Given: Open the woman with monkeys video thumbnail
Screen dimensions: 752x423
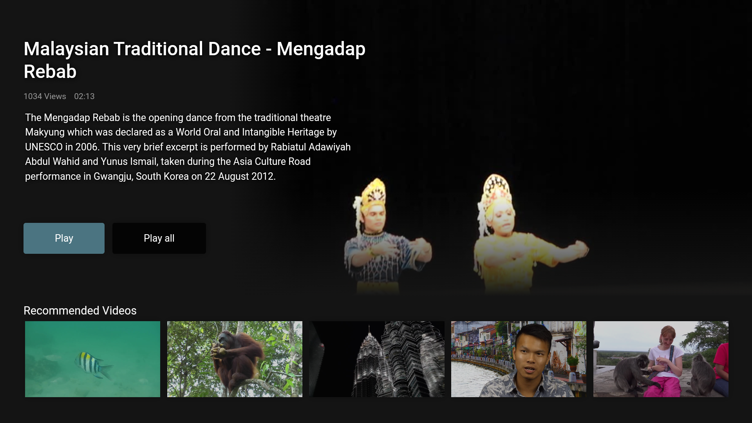Looking at the screenshot, I should [661, 359].
